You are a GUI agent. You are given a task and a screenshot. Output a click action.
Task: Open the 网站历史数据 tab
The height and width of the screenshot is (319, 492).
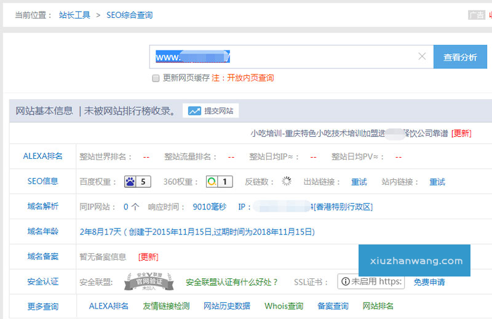226,306
